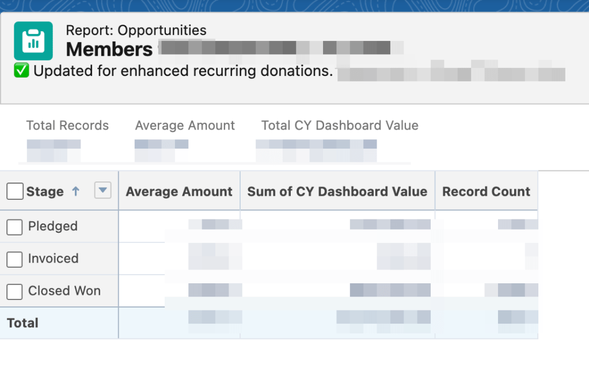Tick the Invoiced row checkbox

(15, 259)
